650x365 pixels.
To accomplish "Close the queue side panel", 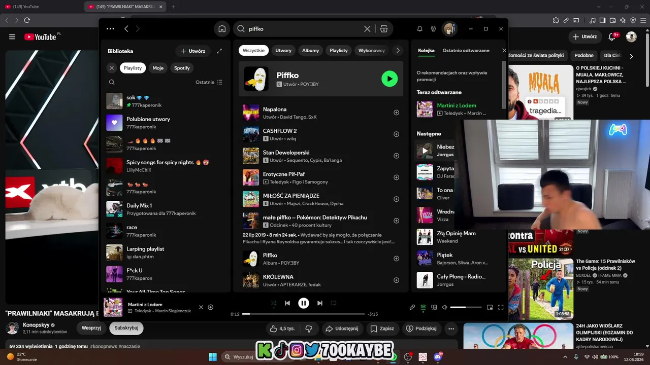I will (504, 51).
